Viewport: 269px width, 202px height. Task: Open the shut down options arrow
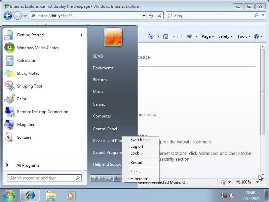click(117, 178)
